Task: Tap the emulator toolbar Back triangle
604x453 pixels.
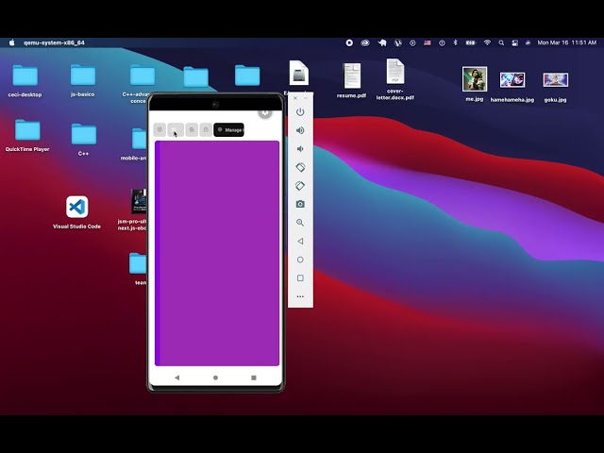Action: pos(300,242)
